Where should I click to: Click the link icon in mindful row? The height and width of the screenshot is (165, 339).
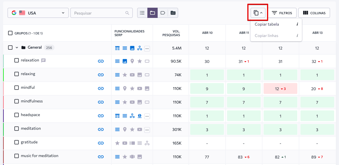(x=101, y=88)
